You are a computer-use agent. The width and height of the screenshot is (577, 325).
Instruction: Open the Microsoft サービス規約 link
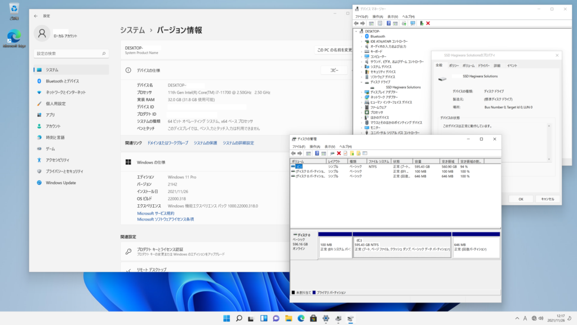(156, 213)
